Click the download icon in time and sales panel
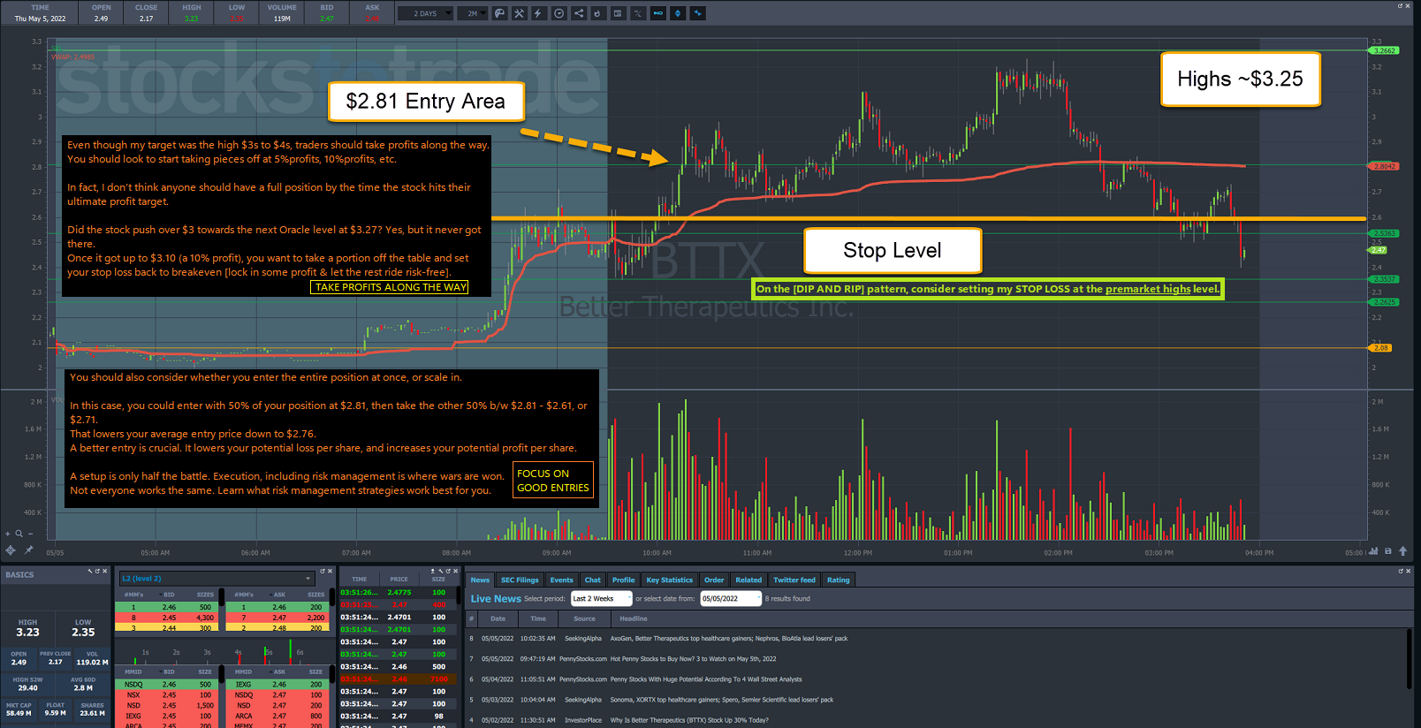Viewport: 1421px width, 728px height. tap(433, 572)
